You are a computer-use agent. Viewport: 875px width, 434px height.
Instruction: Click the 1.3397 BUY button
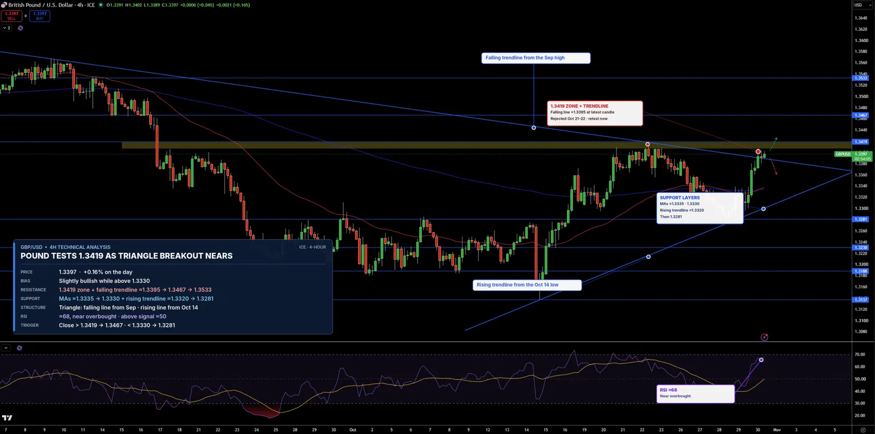(x=40, y=16)
